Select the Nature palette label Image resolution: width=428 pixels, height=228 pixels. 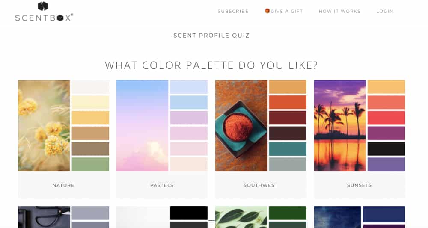(x=63, y=185)
